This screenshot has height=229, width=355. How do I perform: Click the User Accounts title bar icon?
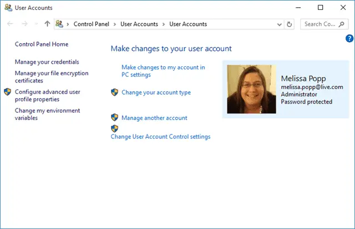[x=8, y=7]
